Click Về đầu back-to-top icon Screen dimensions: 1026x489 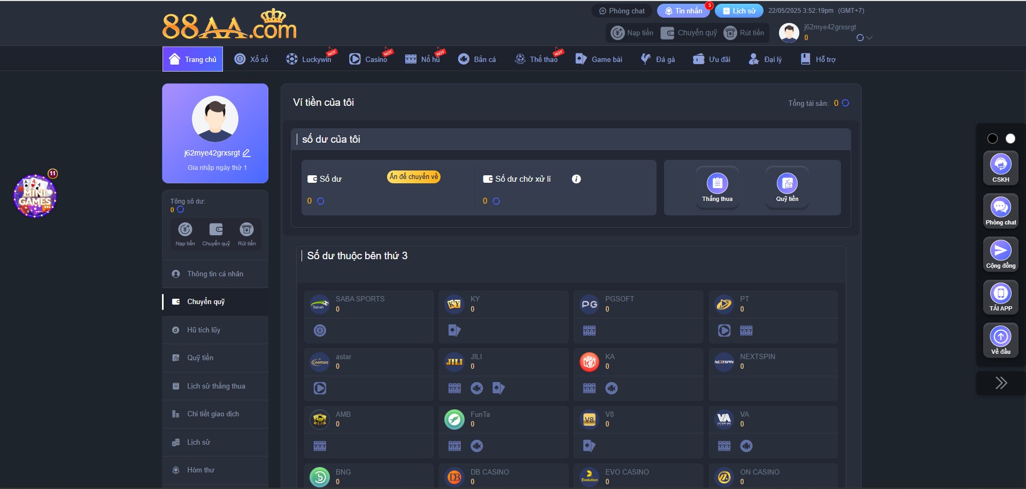[x=1000, y=340]
